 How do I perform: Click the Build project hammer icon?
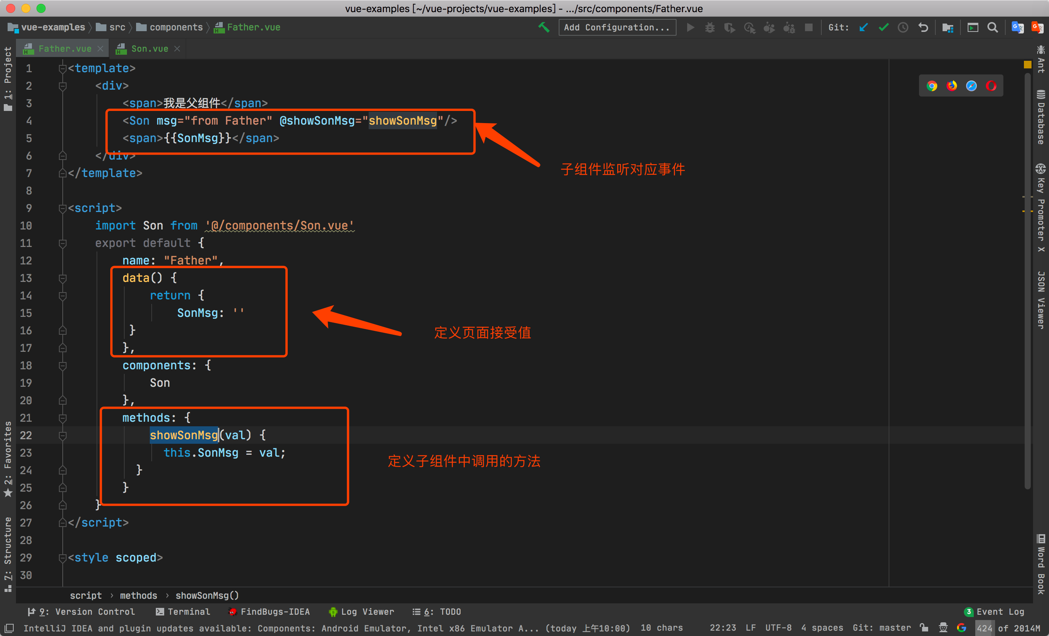point(544,27)
